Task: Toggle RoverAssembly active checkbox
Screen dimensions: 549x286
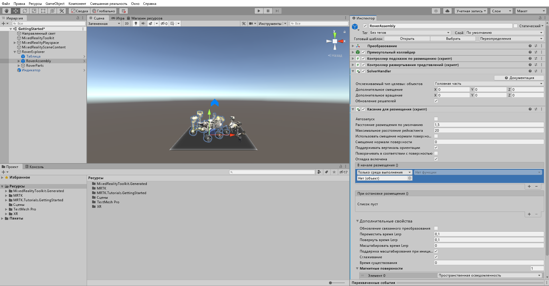Action: pyautogui.click(x=365, y=26)
